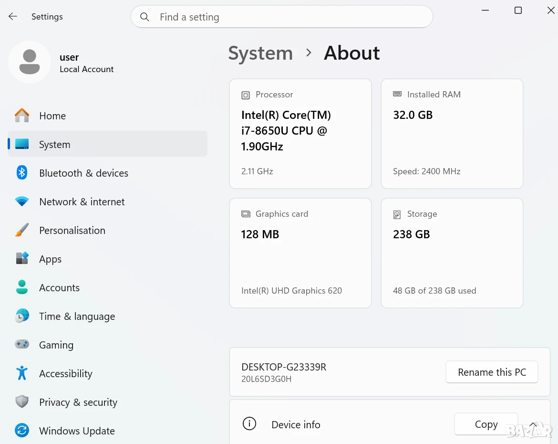The width and height of the screenshot is (558, 444).
Task: Select System in the sidebar
Action: click(x=107, y=144)
